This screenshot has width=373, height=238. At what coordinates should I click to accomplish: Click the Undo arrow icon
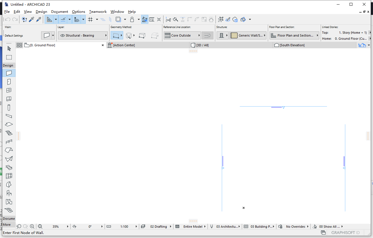pos(7,19)
